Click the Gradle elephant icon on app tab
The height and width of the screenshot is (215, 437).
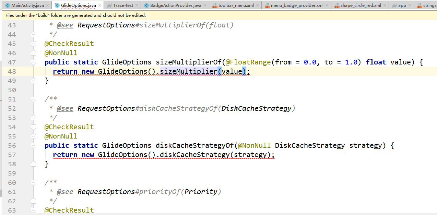[x=394, y=5]
